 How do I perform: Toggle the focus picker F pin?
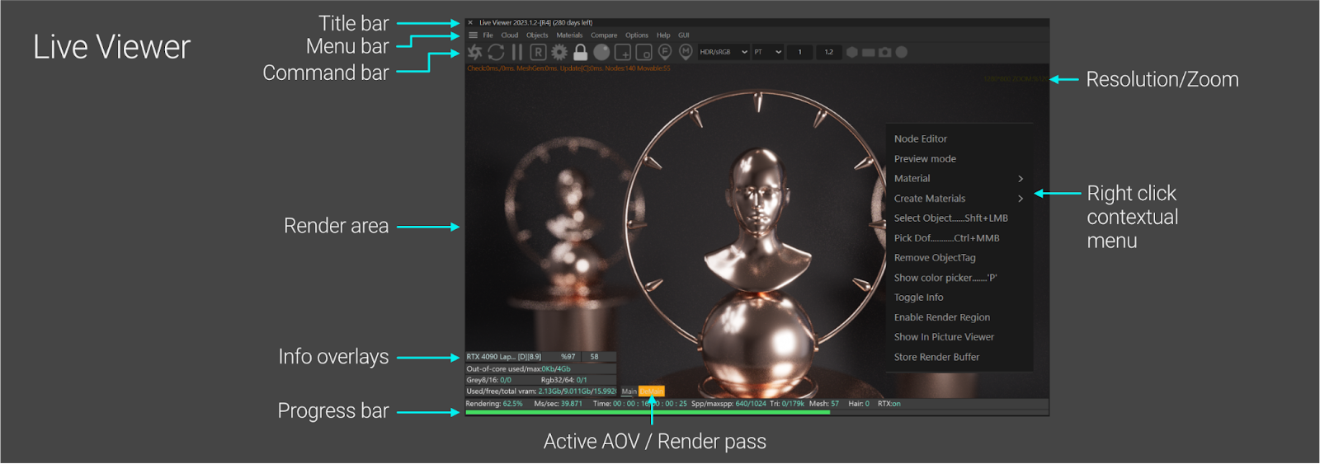[665, 52]
